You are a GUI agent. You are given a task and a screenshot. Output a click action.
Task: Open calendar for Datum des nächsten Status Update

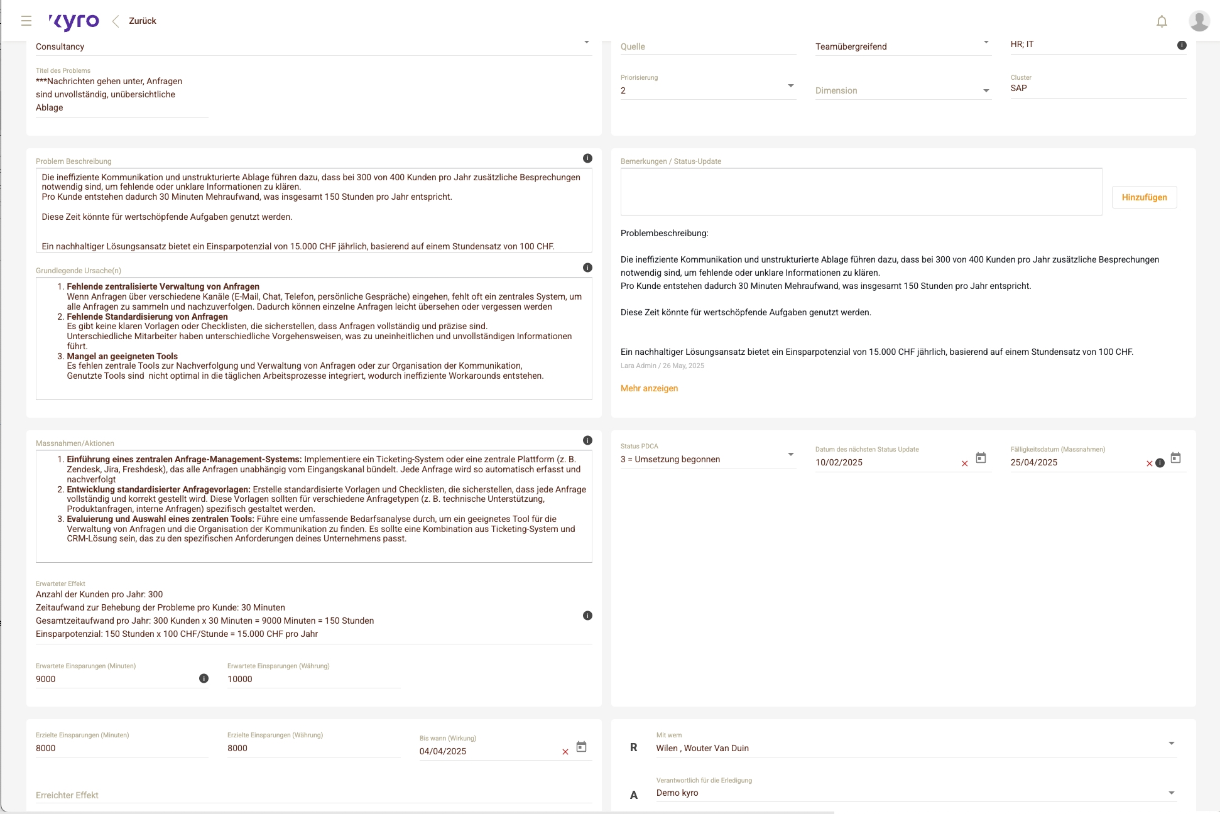981,458
